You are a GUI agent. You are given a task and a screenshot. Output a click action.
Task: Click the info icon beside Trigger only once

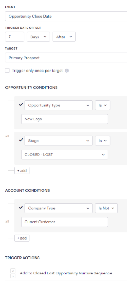point(67,70)
